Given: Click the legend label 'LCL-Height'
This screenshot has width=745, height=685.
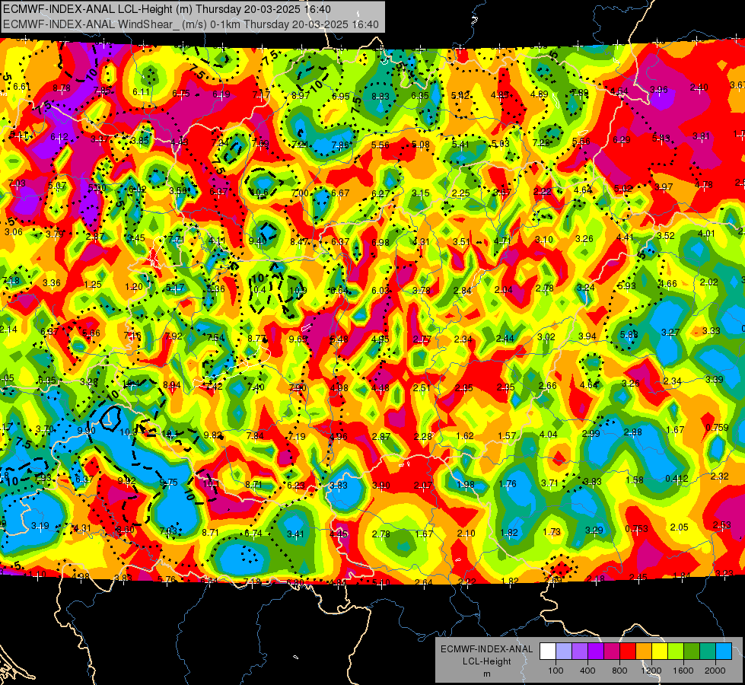Looking at the screenshot, I should click(486, 661).
